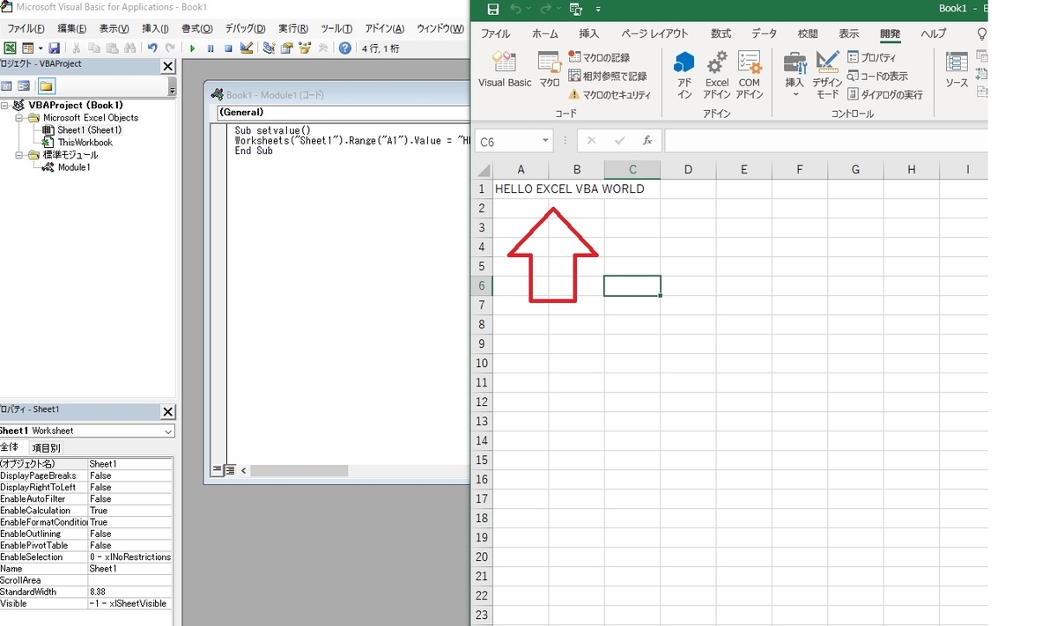The image size is (1057, 626).
Task: Close the Properties pane
Action: pos(168,412)
